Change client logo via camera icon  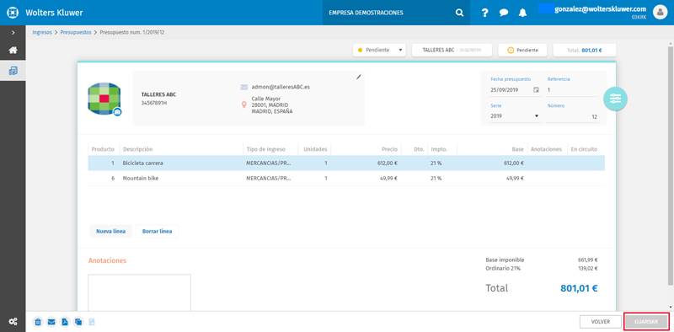pyautogui.click(x=117, y=112)
